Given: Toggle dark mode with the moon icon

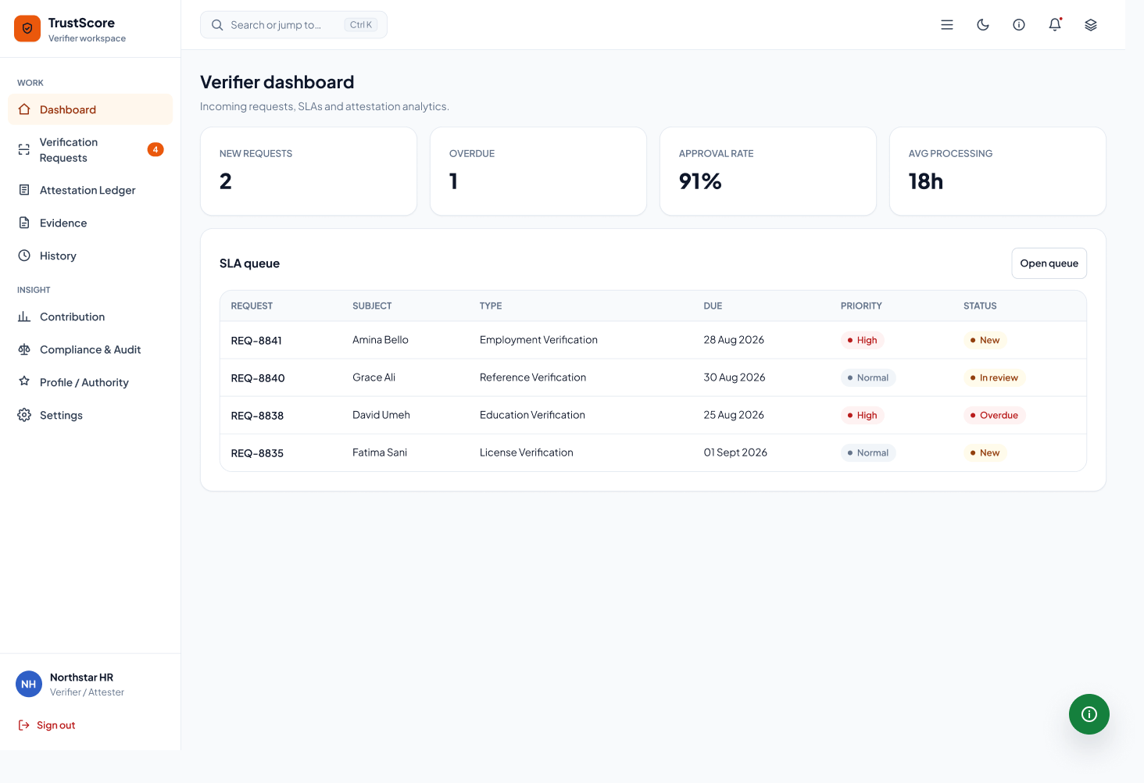Looking at the screenshot, I should click(983, 25).
